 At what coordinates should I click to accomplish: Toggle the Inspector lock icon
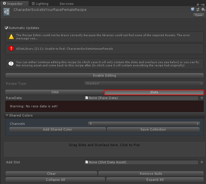(x=198, y=4)
